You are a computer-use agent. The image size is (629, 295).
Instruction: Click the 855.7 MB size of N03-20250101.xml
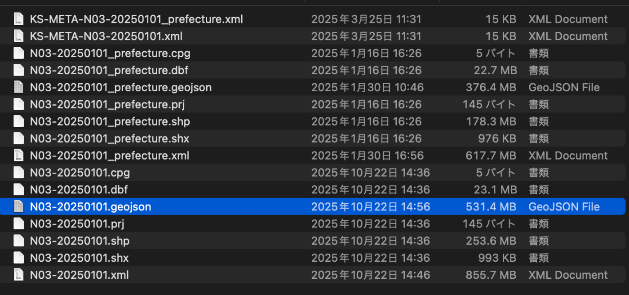491,275
